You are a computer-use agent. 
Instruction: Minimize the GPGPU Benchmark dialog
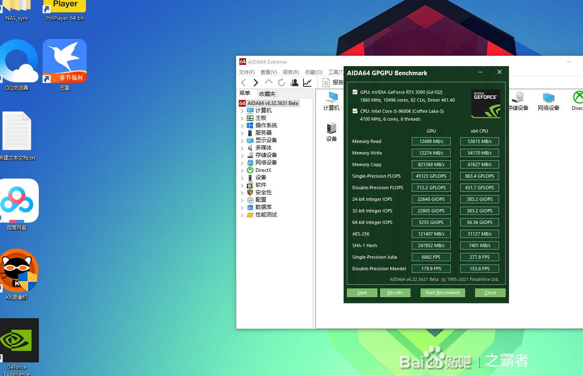(x=480, y=72)
